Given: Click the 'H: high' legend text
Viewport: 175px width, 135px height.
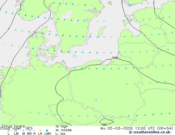Looking at the screenshot, I should coord(62,126).
